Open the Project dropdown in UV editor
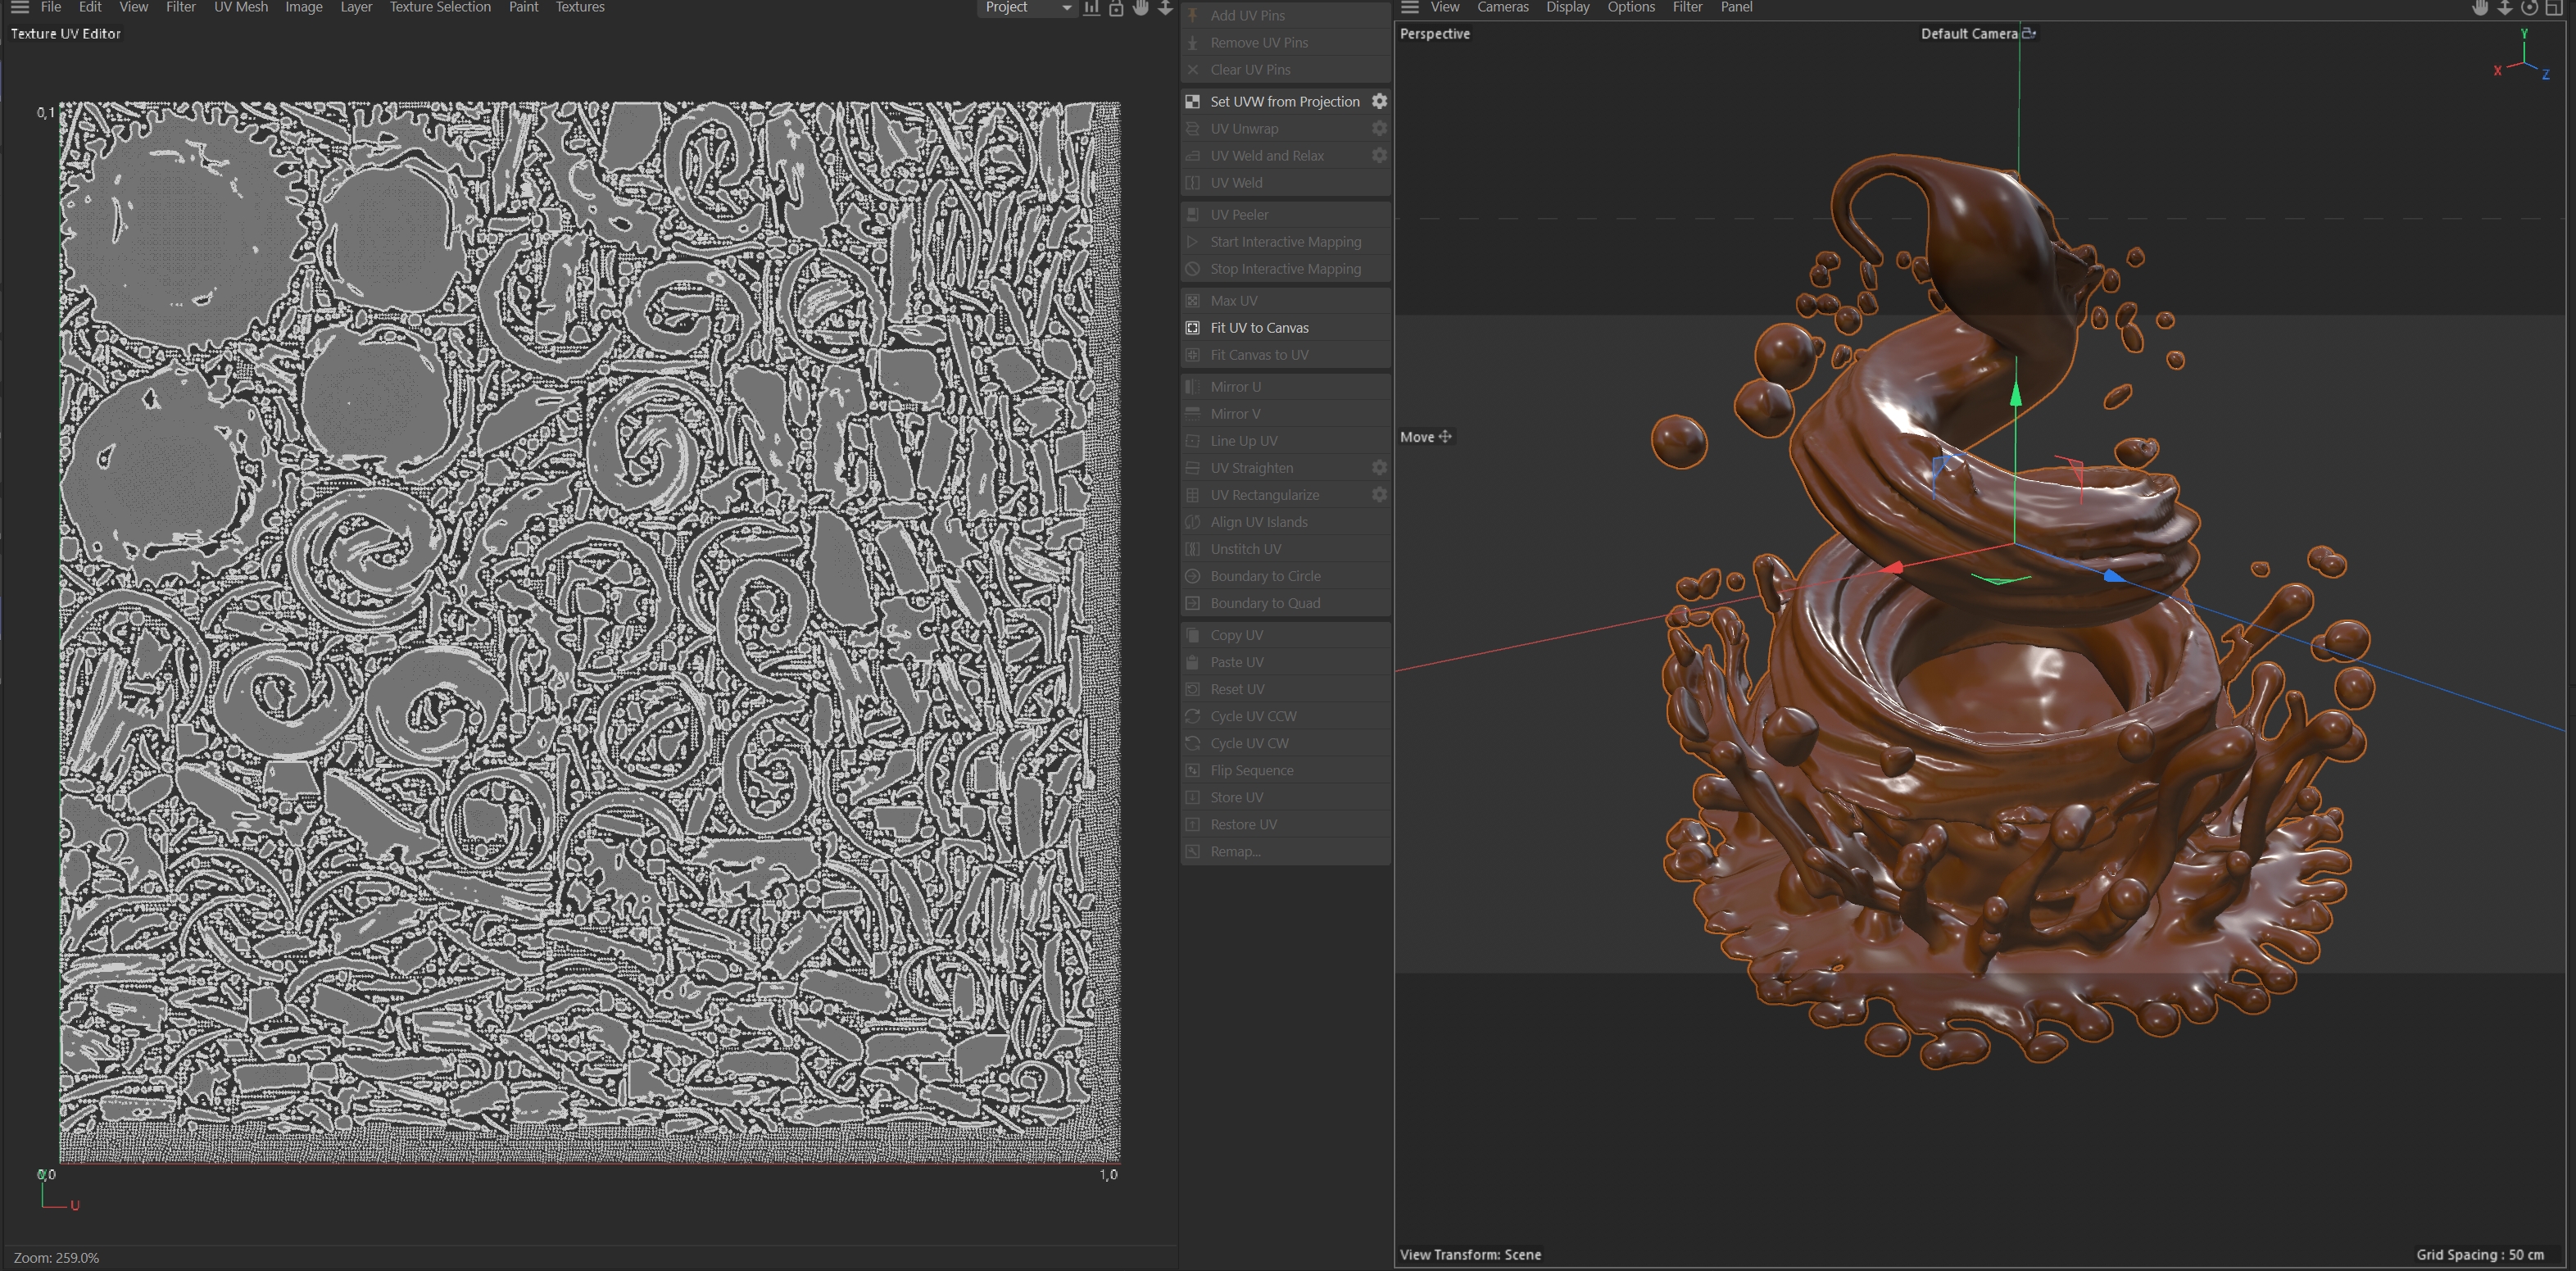 [1027, 8]
